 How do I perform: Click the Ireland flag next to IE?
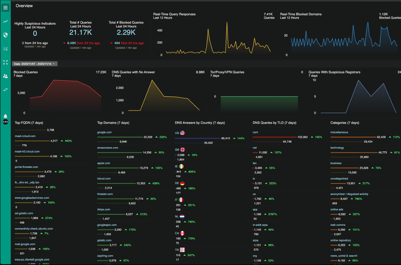click(181, 166)
